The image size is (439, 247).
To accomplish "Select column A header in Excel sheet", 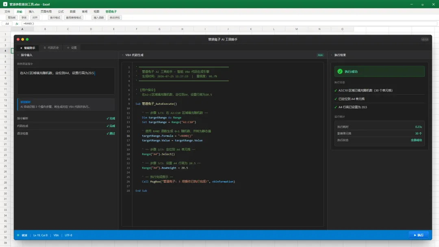I will [x=22, y=29].
